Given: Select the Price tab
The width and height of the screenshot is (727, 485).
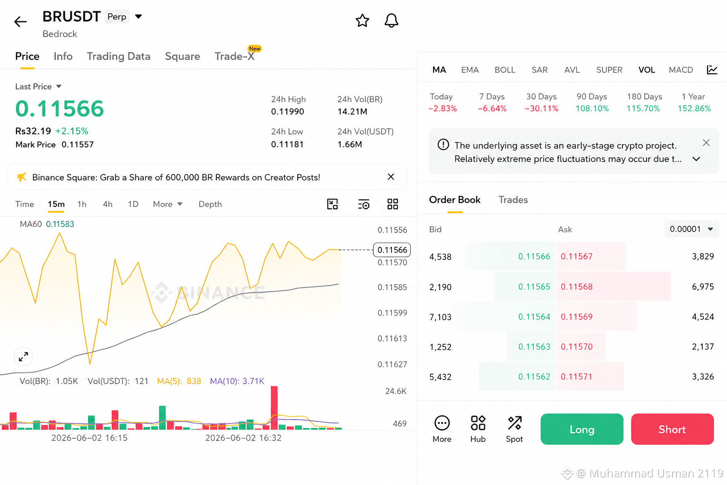Looking at the screenshot, I should coord(27,56).
